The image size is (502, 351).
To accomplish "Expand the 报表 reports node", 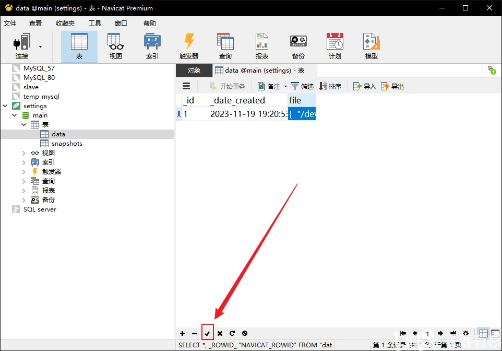I will (x=23, y=191).
